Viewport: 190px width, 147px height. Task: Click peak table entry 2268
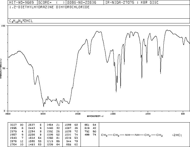(x=32, y=135)
